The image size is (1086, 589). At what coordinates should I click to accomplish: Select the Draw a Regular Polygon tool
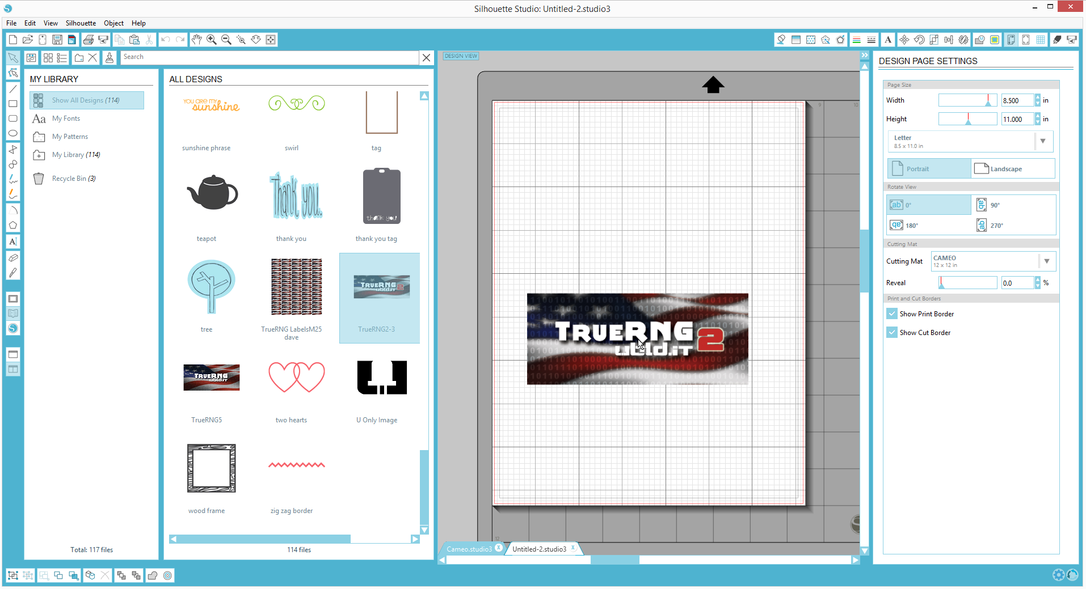[13, 225]
